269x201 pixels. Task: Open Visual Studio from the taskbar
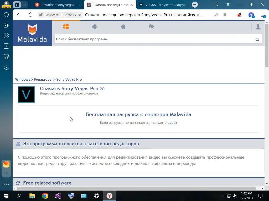pos(58,196)
